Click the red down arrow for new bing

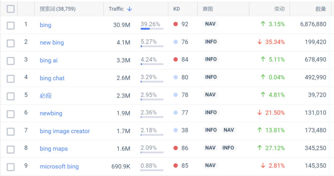coord(260,42)
